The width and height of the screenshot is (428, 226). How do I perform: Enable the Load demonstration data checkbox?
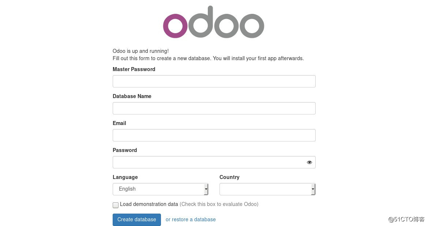click(115, 205)
